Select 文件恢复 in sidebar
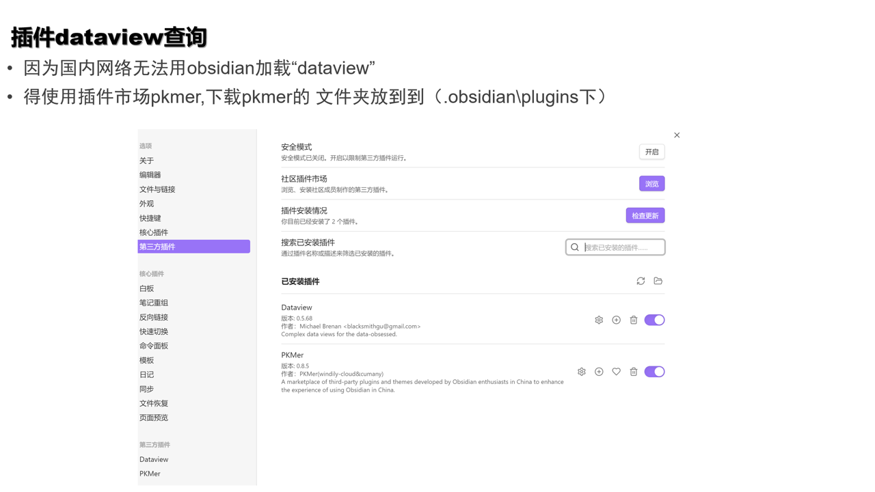The image size is (875, 492). point(154,403)
